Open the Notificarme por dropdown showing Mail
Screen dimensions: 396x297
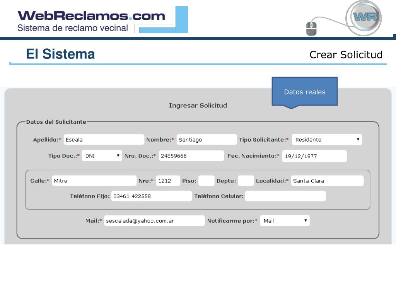(x=285, y=221)
